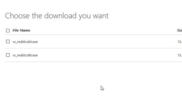
Task: Select the vc_redist.x86.exe file name text
Action: coord(25,55)
